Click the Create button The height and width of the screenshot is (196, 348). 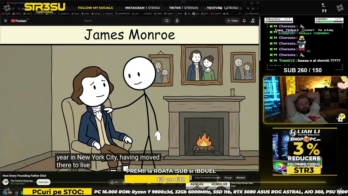click(x=232, y=21)
